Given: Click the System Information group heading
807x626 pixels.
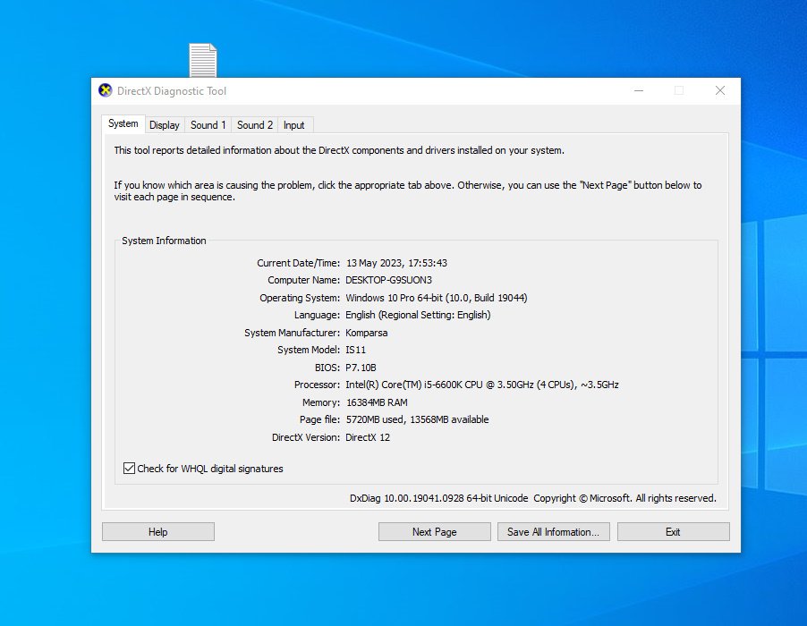Looking at the screenshot, I should 164,241.
